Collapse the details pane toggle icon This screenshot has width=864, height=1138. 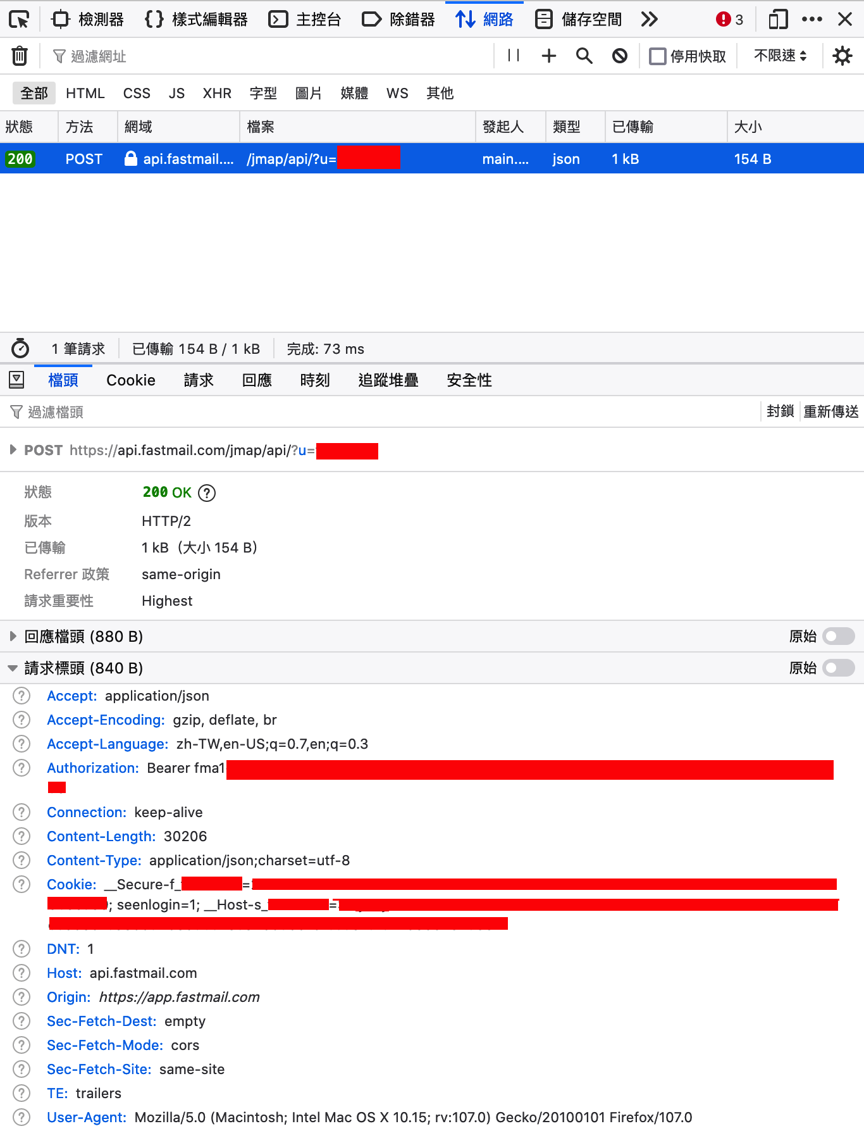17,380
